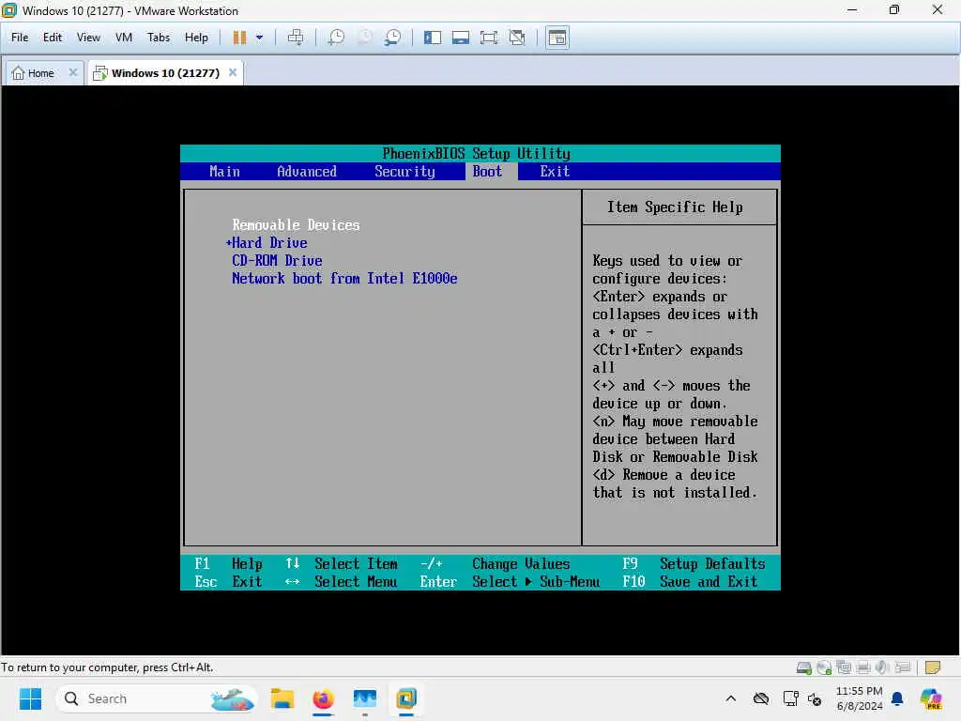Show hidden system tray icons
The height and width of the screenshot is (721, 961).
click(x=730, y=698)
